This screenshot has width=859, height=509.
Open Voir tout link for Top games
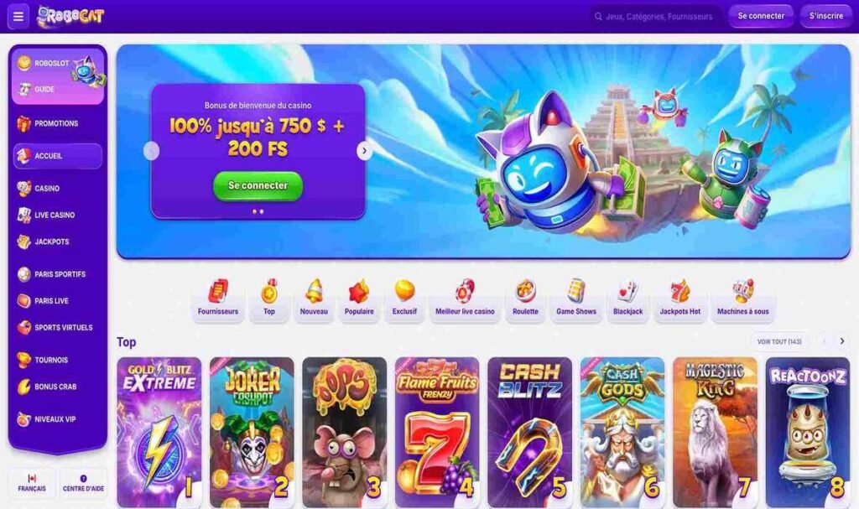pyautogui.click(x=779, y=341)
